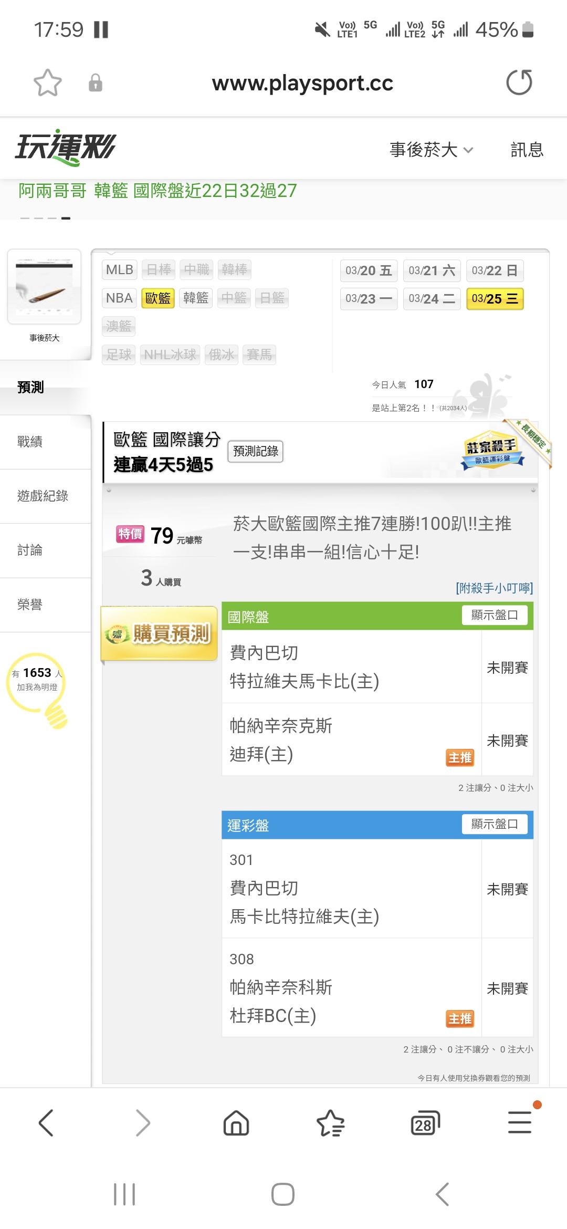
Task: Expand the 事後菸大 account dropdown
Action: (431, 150)
